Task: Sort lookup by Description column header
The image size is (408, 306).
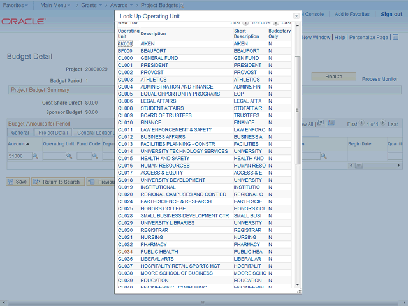Action: click(153, 34)
